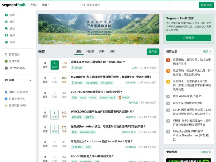Screen dimensions: 216x162
Task: Click the flutter tag with icon
Action: coord(77,147)
